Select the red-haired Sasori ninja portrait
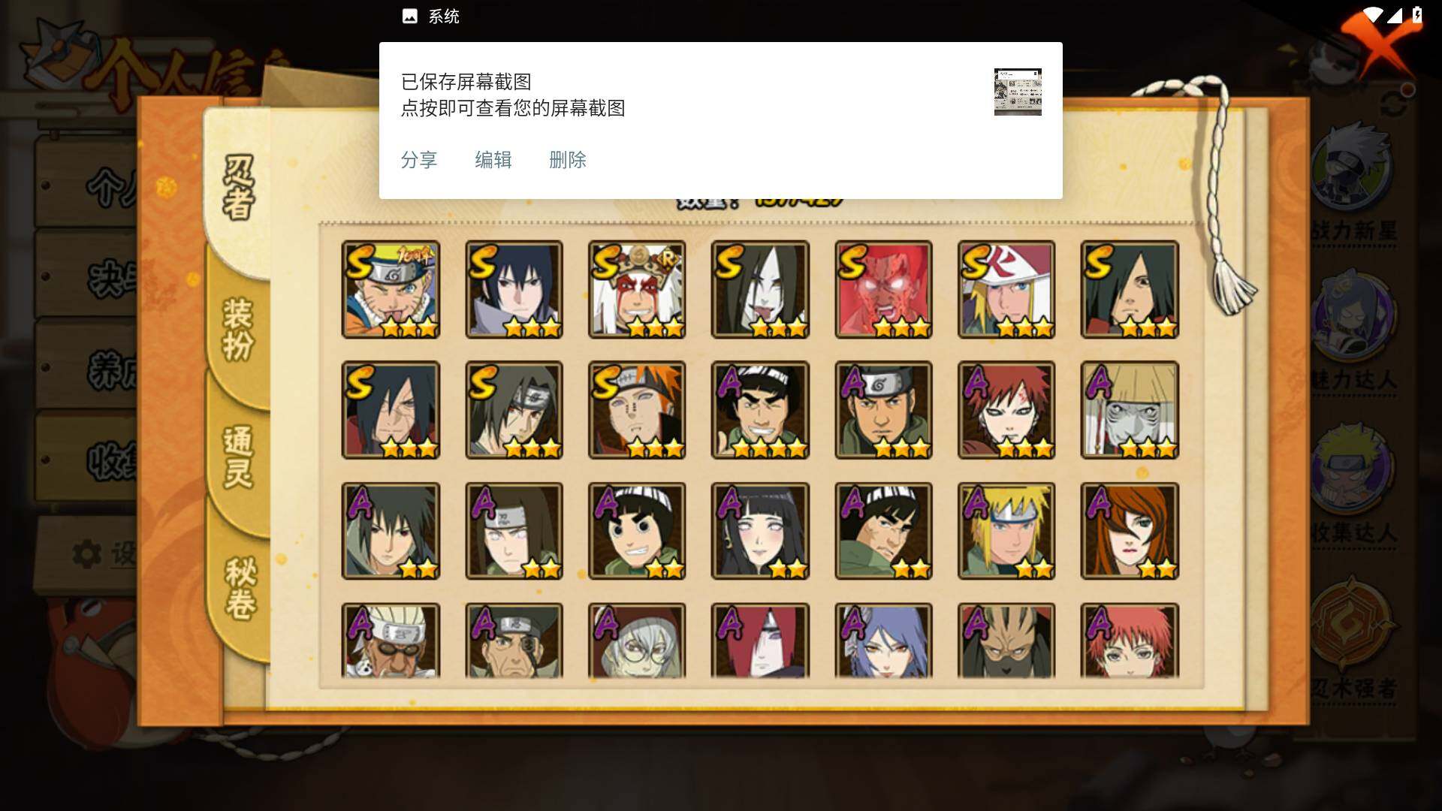Viewport: 1442px width, 811px height. 1130,641
